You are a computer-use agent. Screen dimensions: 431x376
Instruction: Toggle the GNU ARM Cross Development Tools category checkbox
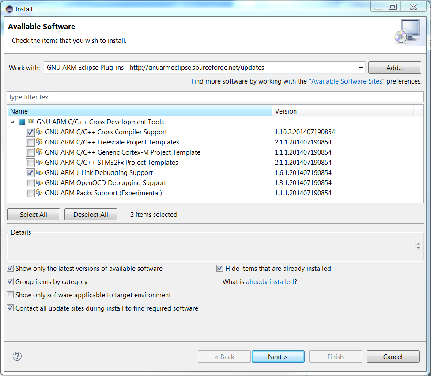pos(22,122)
